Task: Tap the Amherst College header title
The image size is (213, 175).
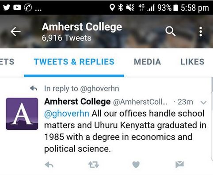Action: (82, 27)
